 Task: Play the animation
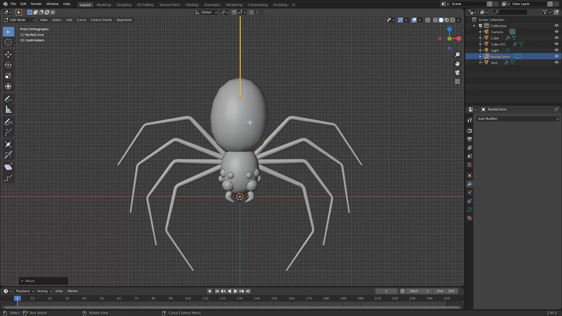click(235, 291)
